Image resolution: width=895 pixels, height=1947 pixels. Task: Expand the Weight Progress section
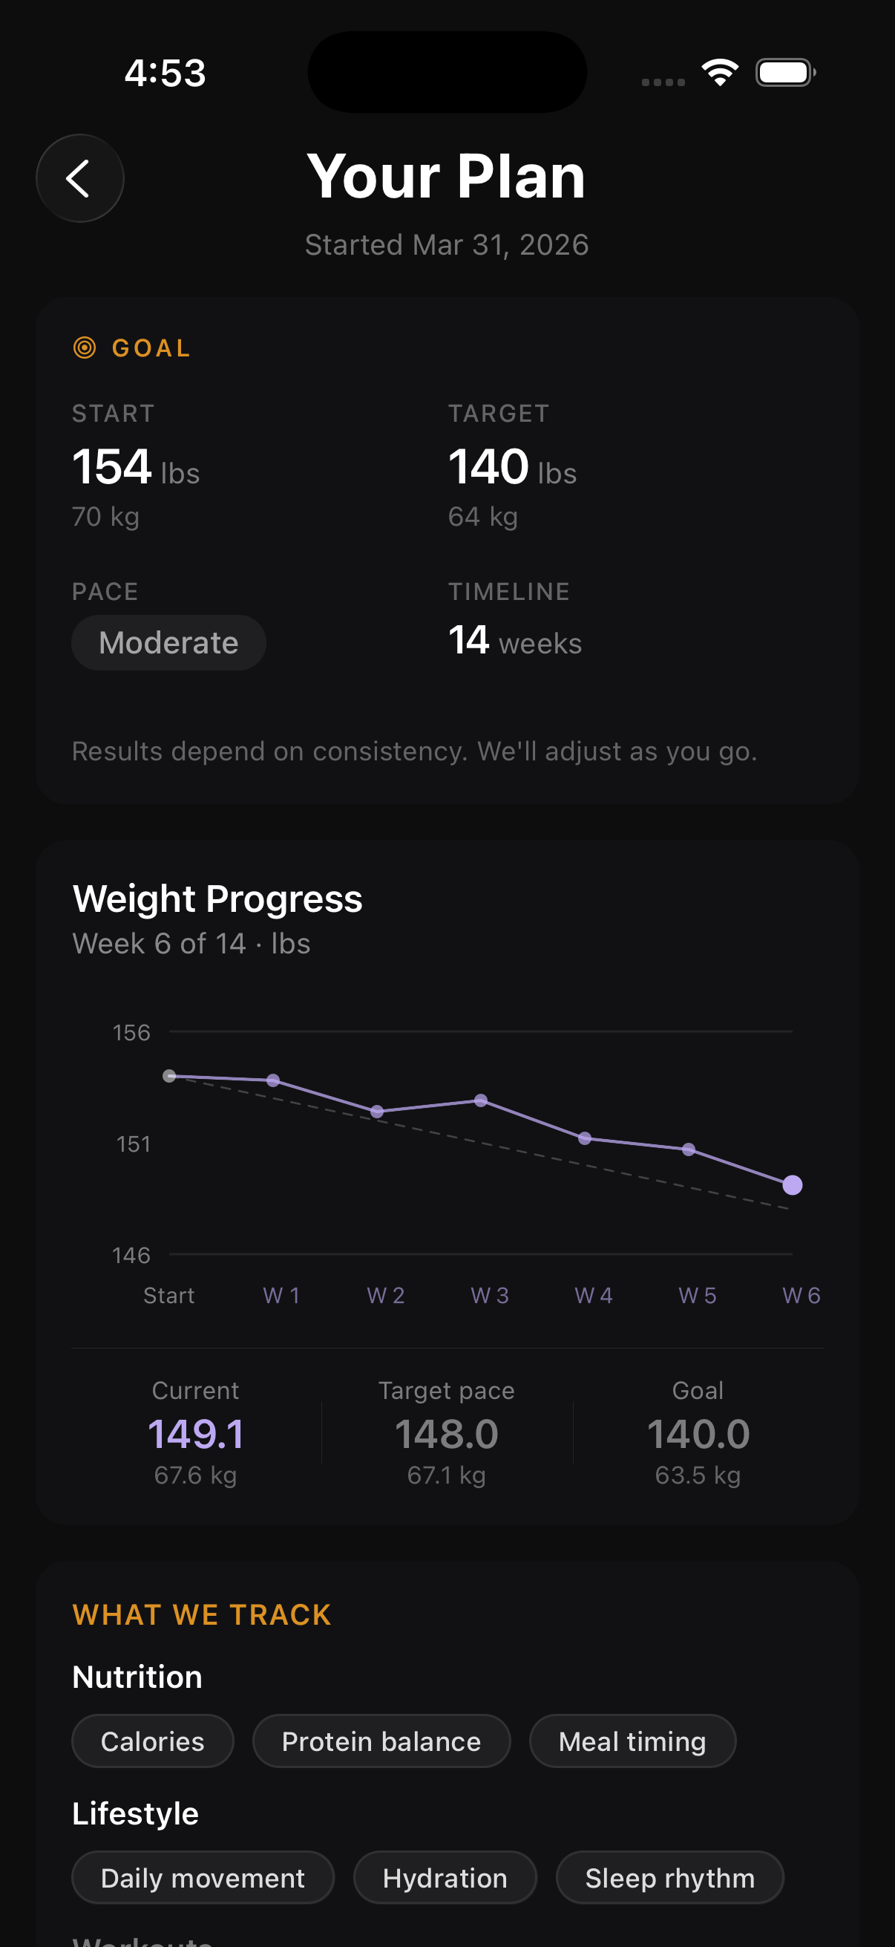(217, 898)
